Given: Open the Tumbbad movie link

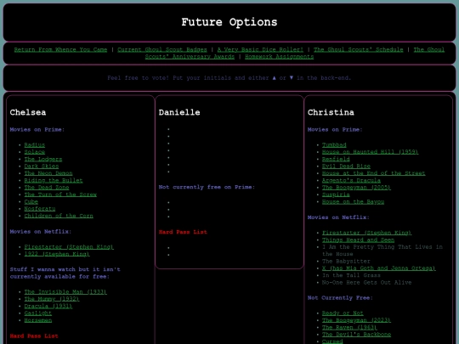Looking at the screenshot, I should pos(334,144).
